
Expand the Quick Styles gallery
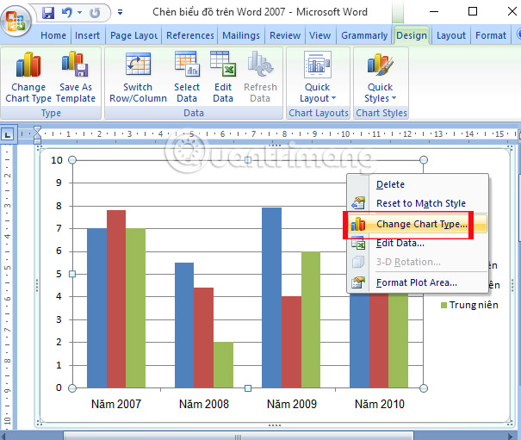[x=380, y=77]
